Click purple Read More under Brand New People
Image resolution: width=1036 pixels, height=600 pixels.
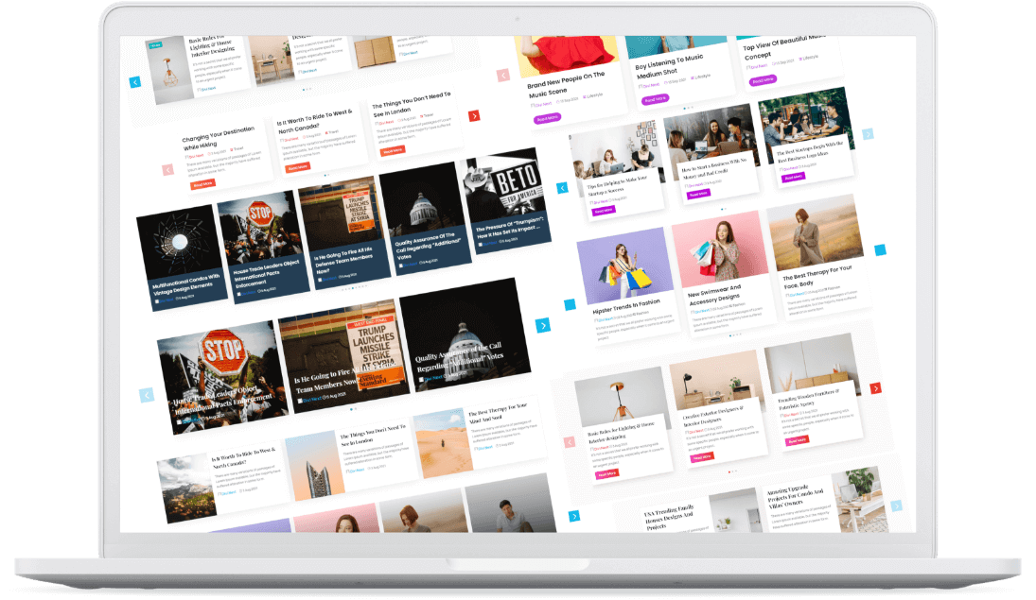point(547,119)
